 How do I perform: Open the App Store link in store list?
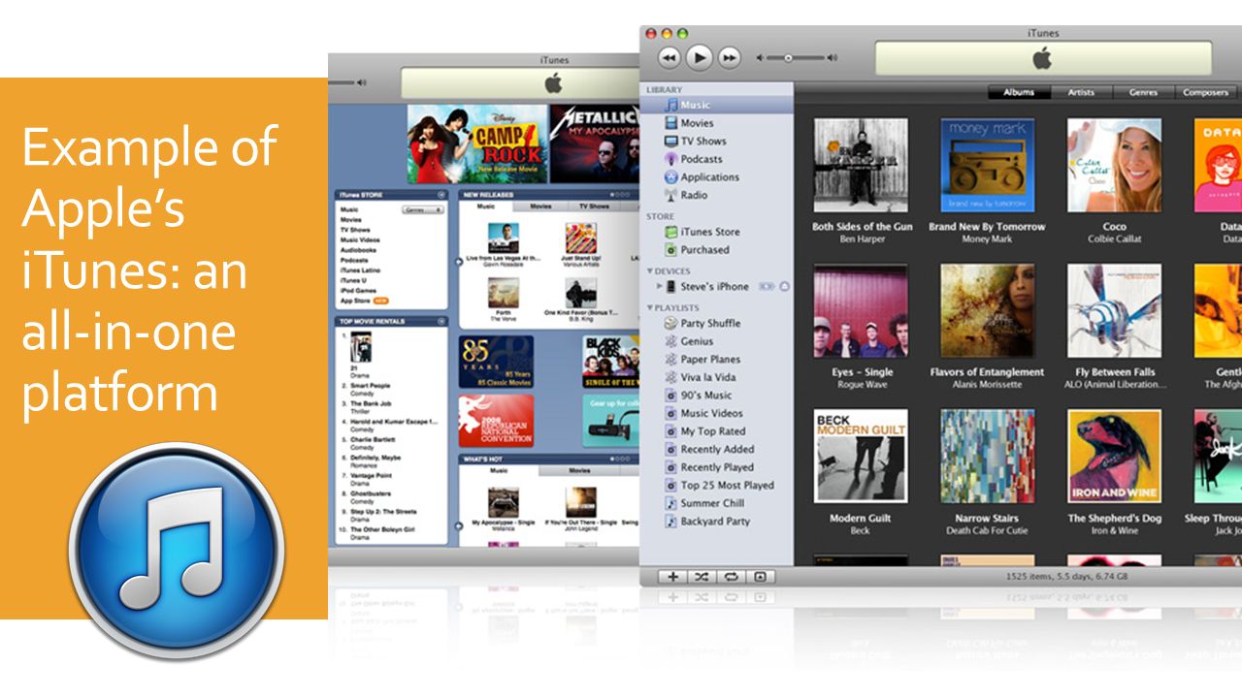(355, 301)
